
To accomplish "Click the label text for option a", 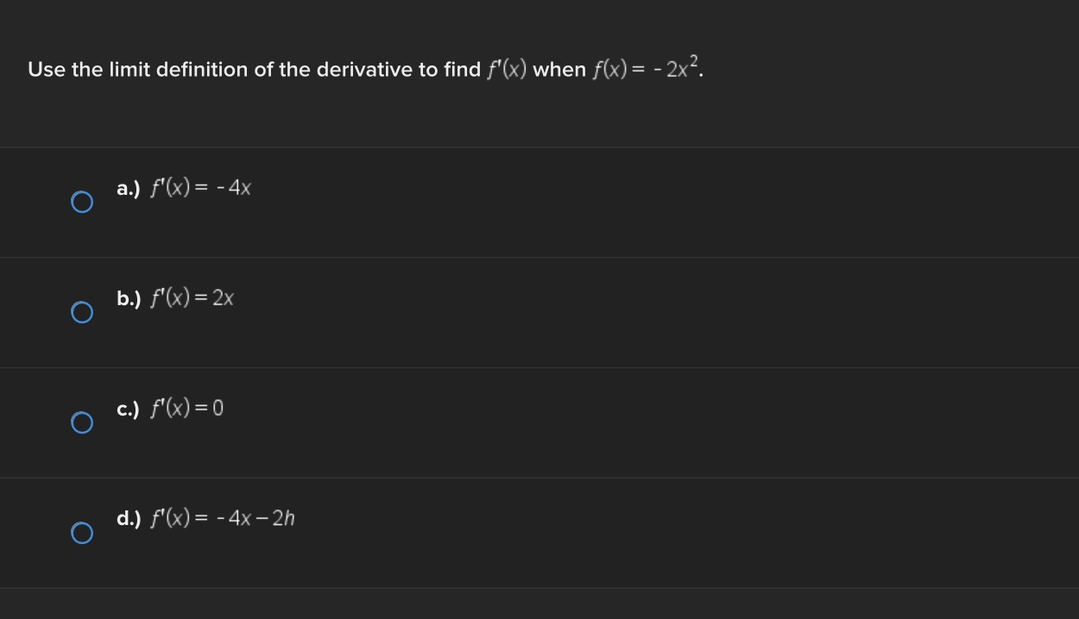I will 128,188.
